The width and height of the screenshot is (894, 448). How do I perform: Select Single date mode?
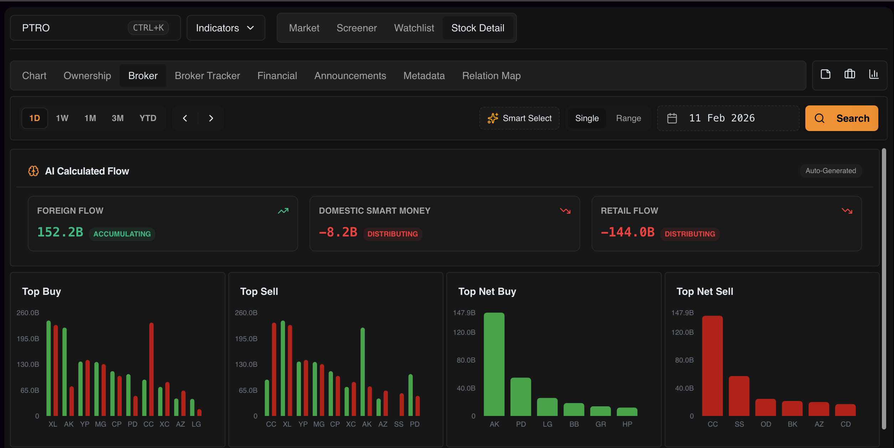(x=587, y=118)
